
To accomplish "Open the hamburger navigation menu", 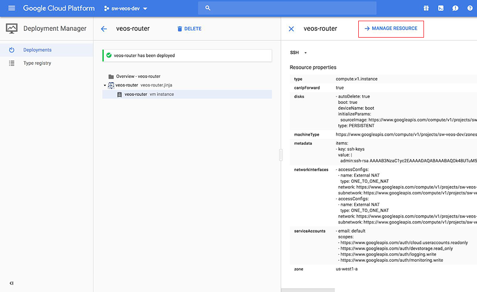I will [12, 8].
